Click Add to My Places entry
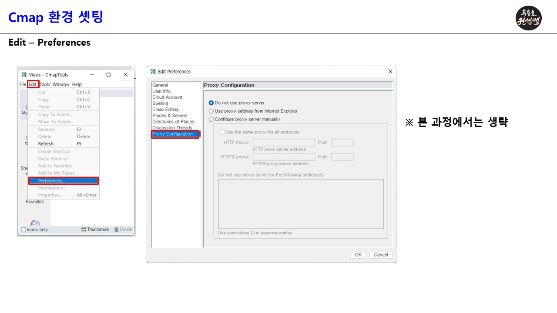 coord(64,173)
